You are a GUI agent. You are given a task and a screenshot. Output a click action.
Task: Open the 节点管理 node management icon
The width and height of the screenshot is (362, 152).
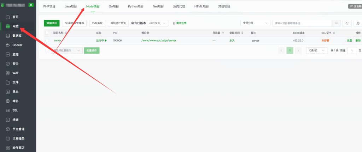(x=8, y=129)
